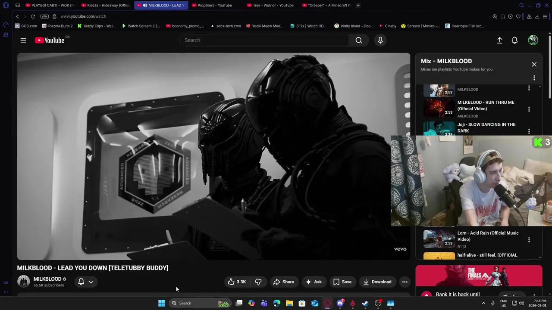Screen dimensions: 552x310
Task: Open Steam from taskbar
Action: pyautogui.click(x=365, y=303)
